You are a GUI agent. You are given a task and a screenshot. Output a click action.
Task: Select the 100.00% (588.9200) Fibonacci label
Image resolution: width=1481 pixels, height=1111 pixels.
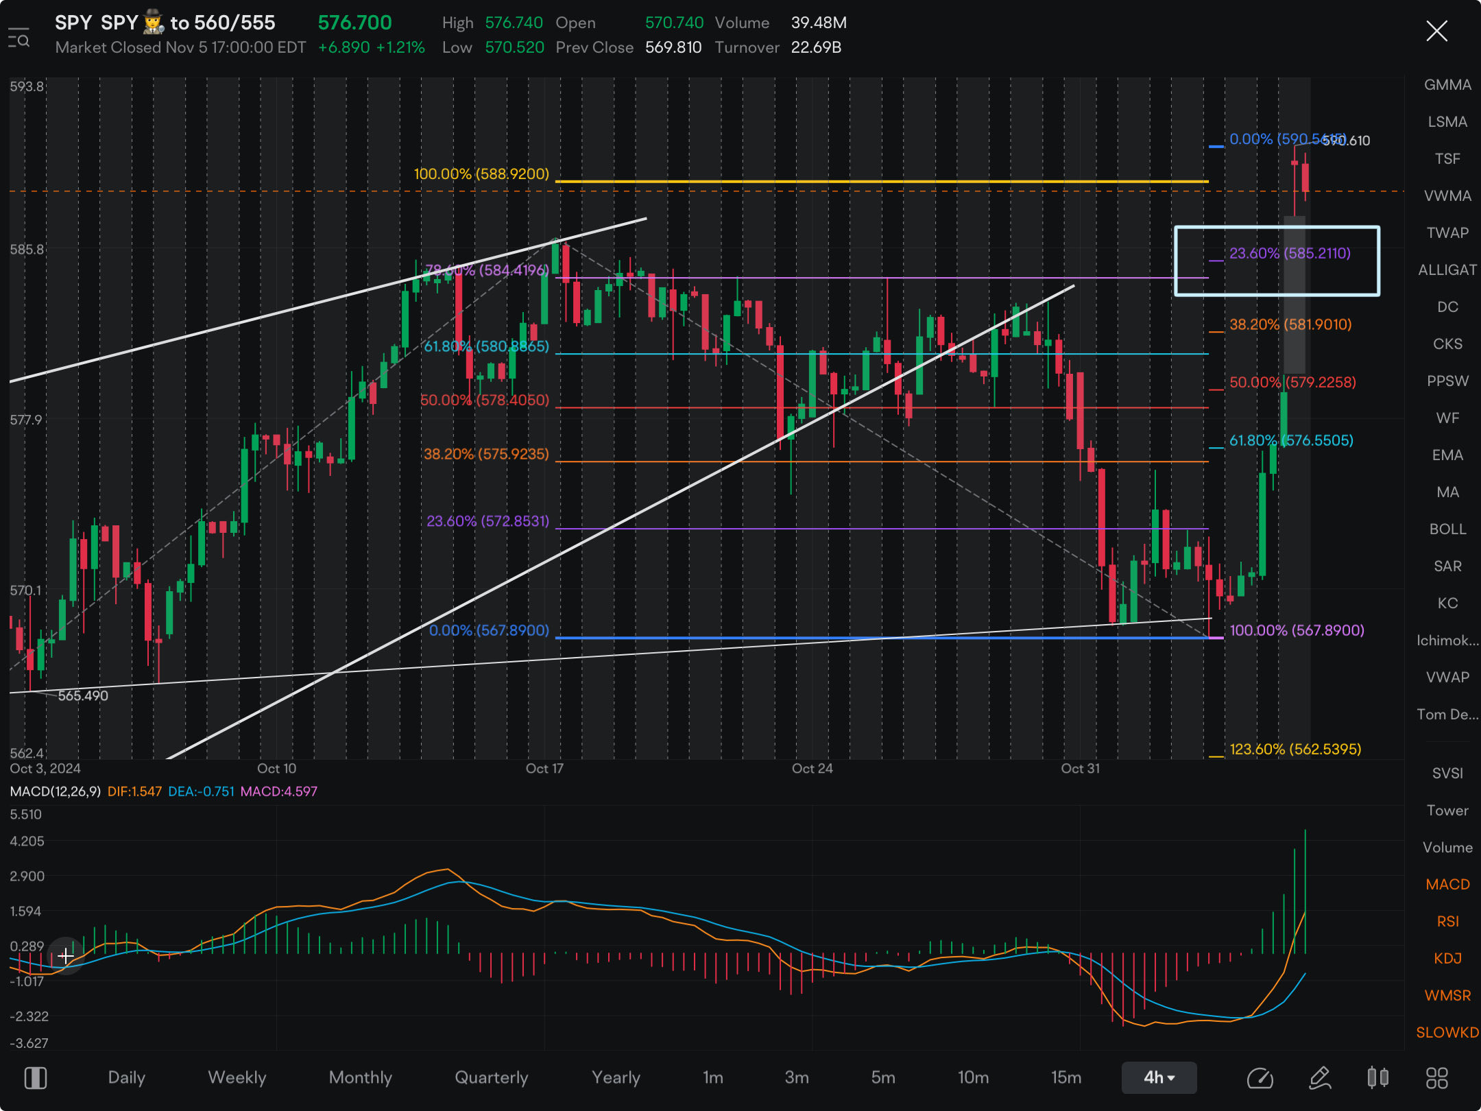point(481,174)
